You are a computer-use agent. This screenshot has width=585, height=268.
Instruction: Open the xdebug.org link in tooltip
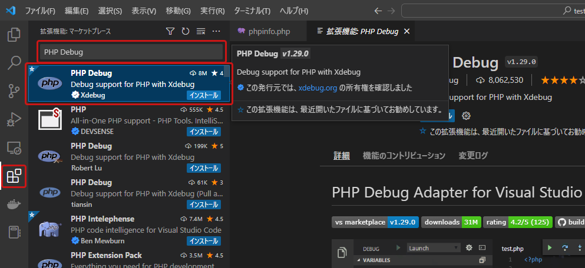pos(318,88)
